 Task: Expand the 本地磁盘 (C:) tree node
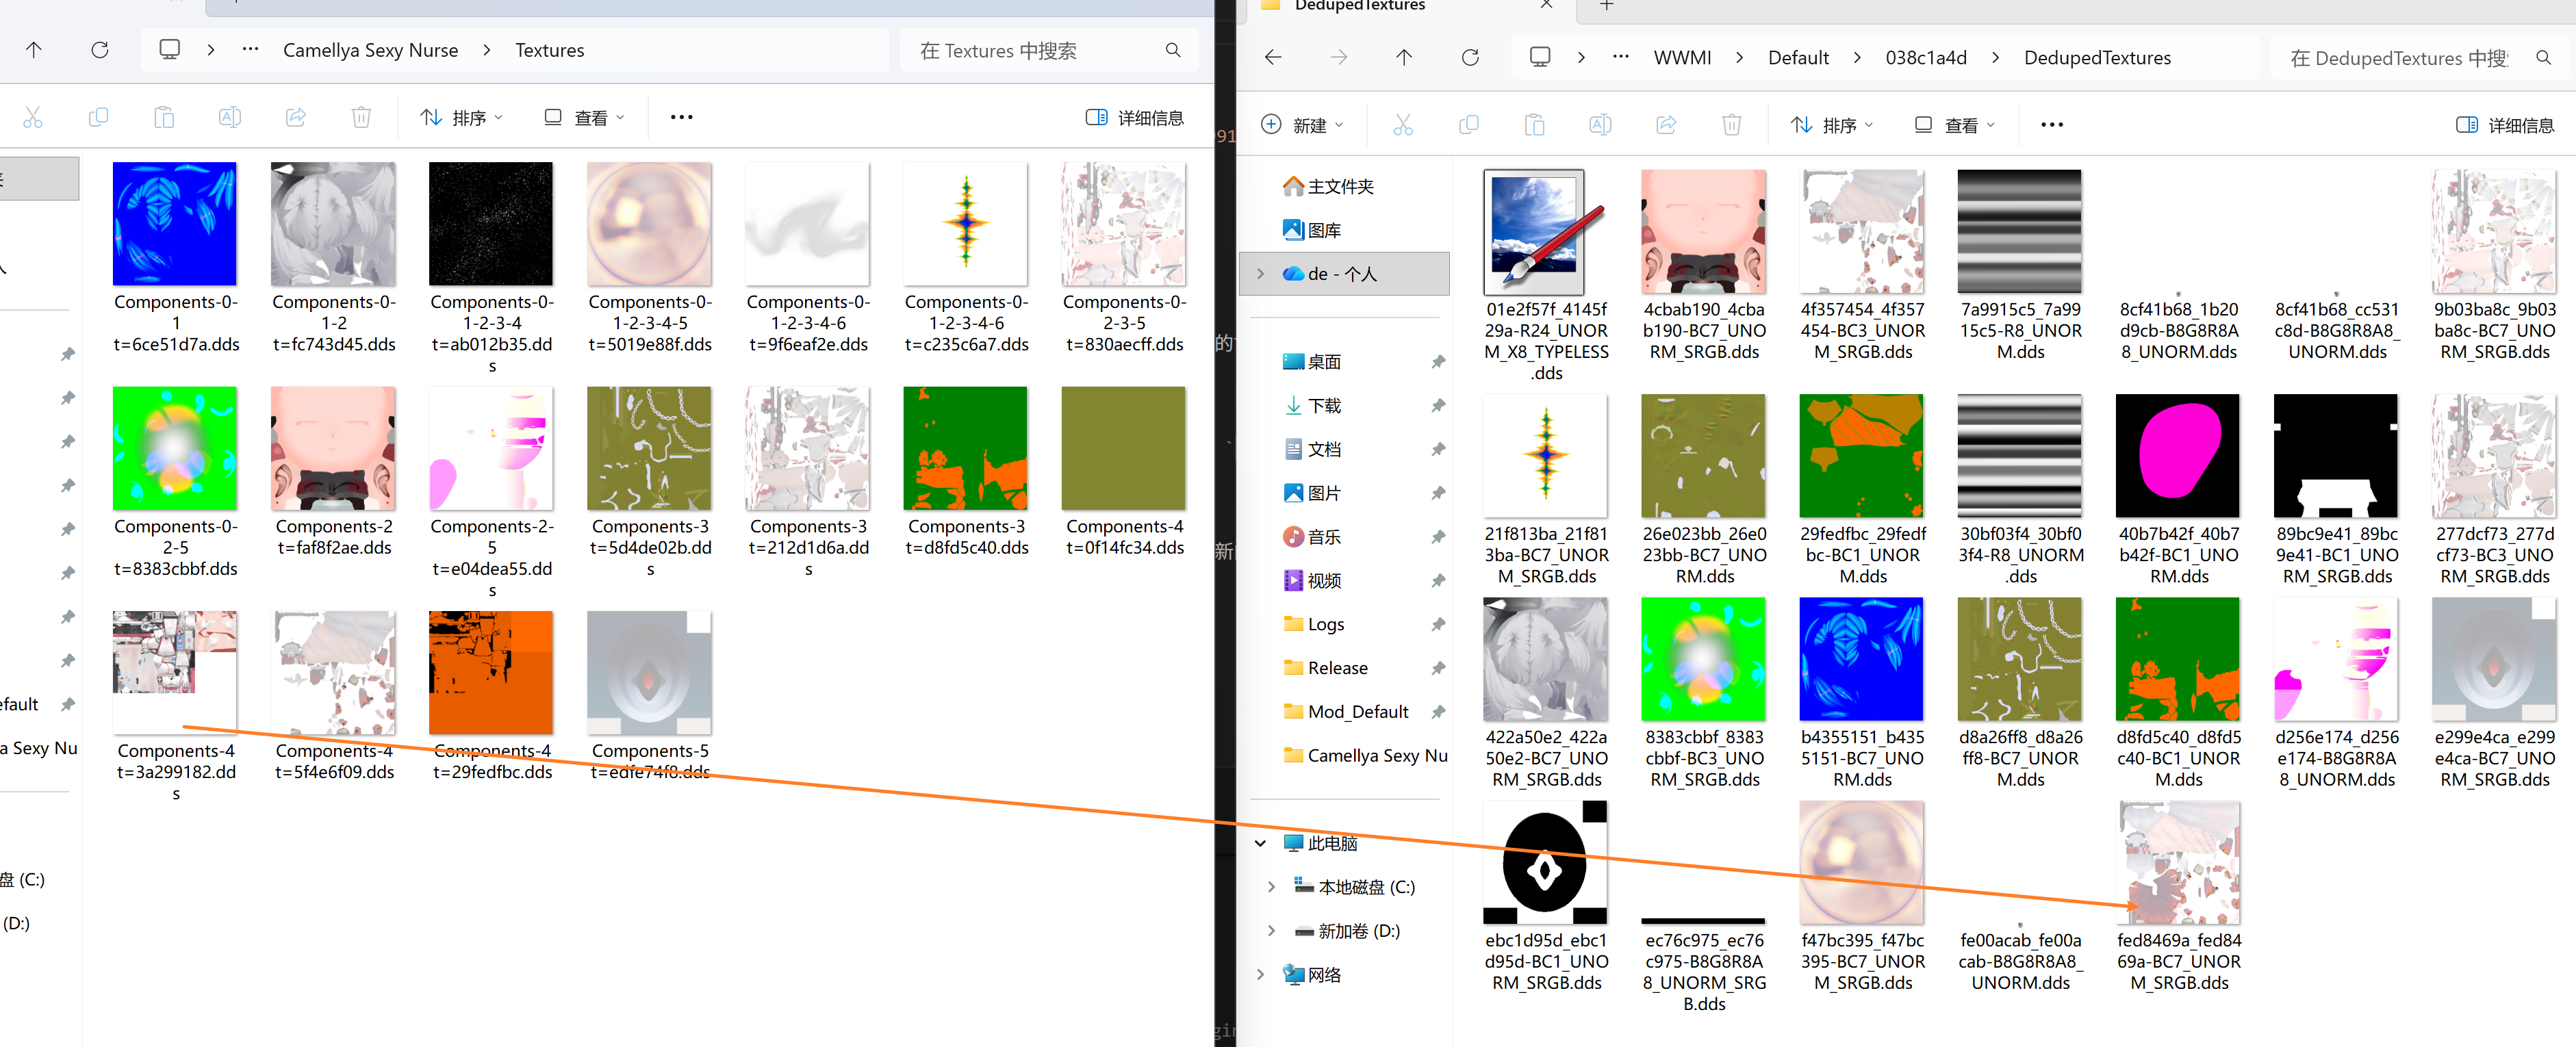click(1271, 887)
